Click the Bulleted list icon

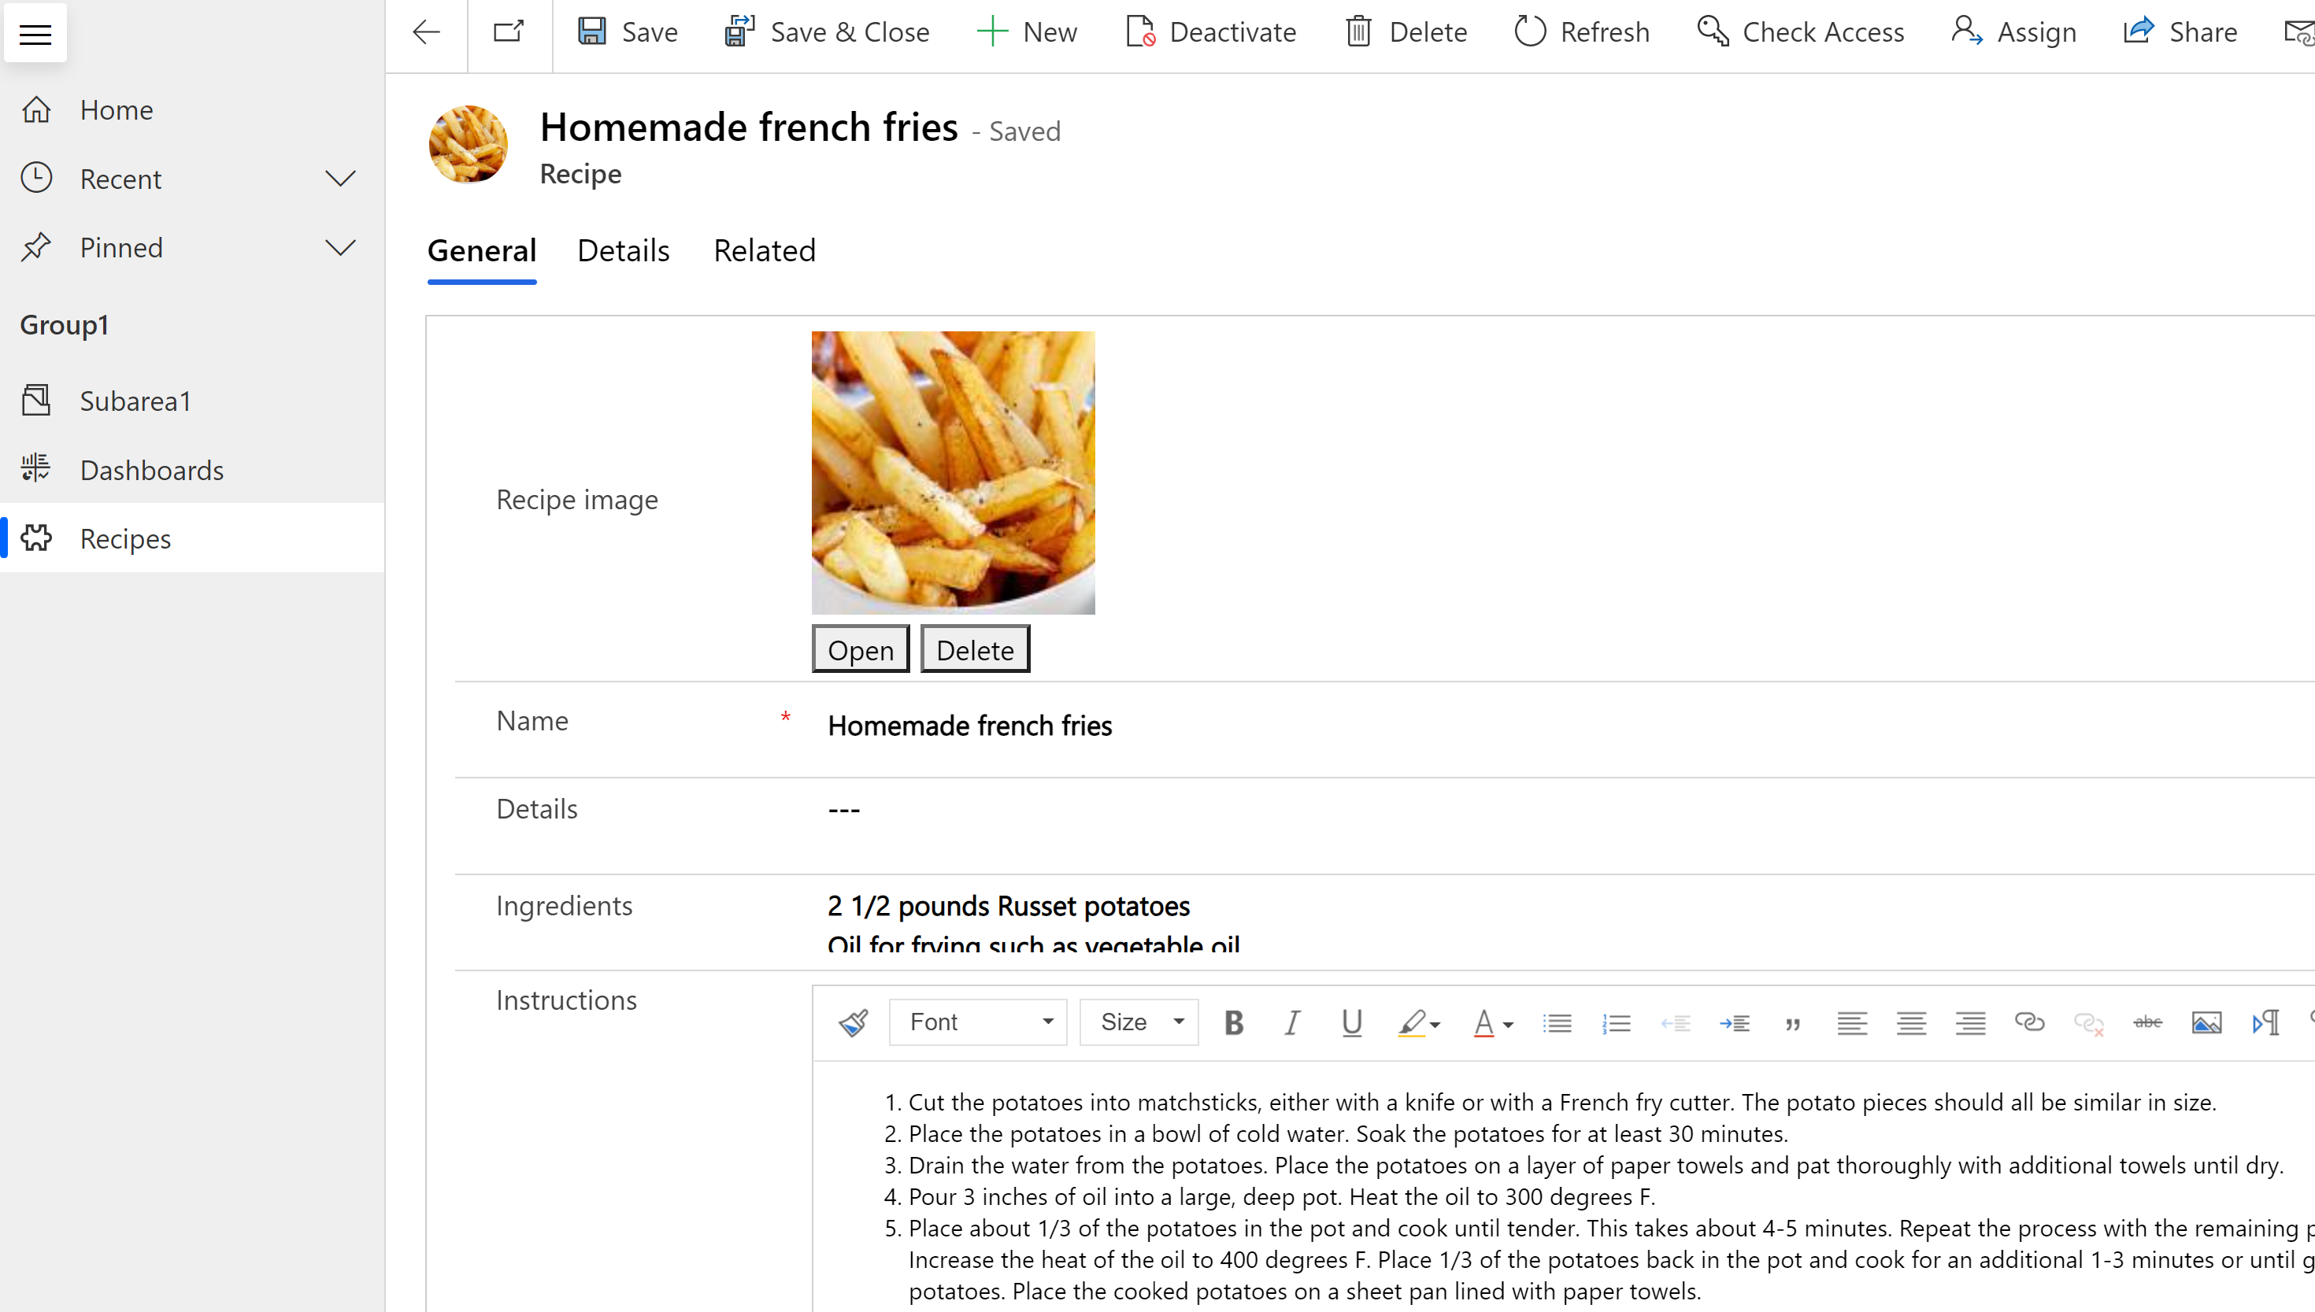pos(1557,1022)
